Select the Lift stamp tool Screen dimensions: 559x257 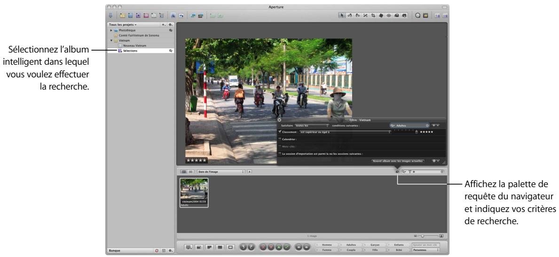[x=396, y=15]
